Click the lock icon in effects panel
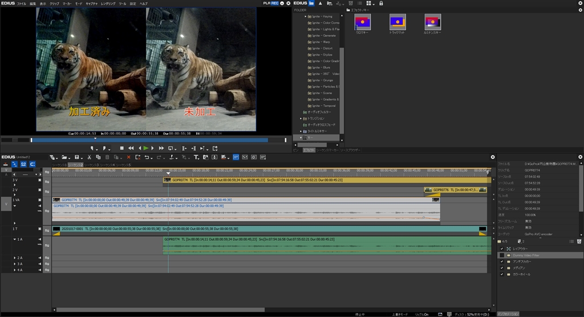Image resolution: width=584 pixels, height=317 pixels. 381,3
